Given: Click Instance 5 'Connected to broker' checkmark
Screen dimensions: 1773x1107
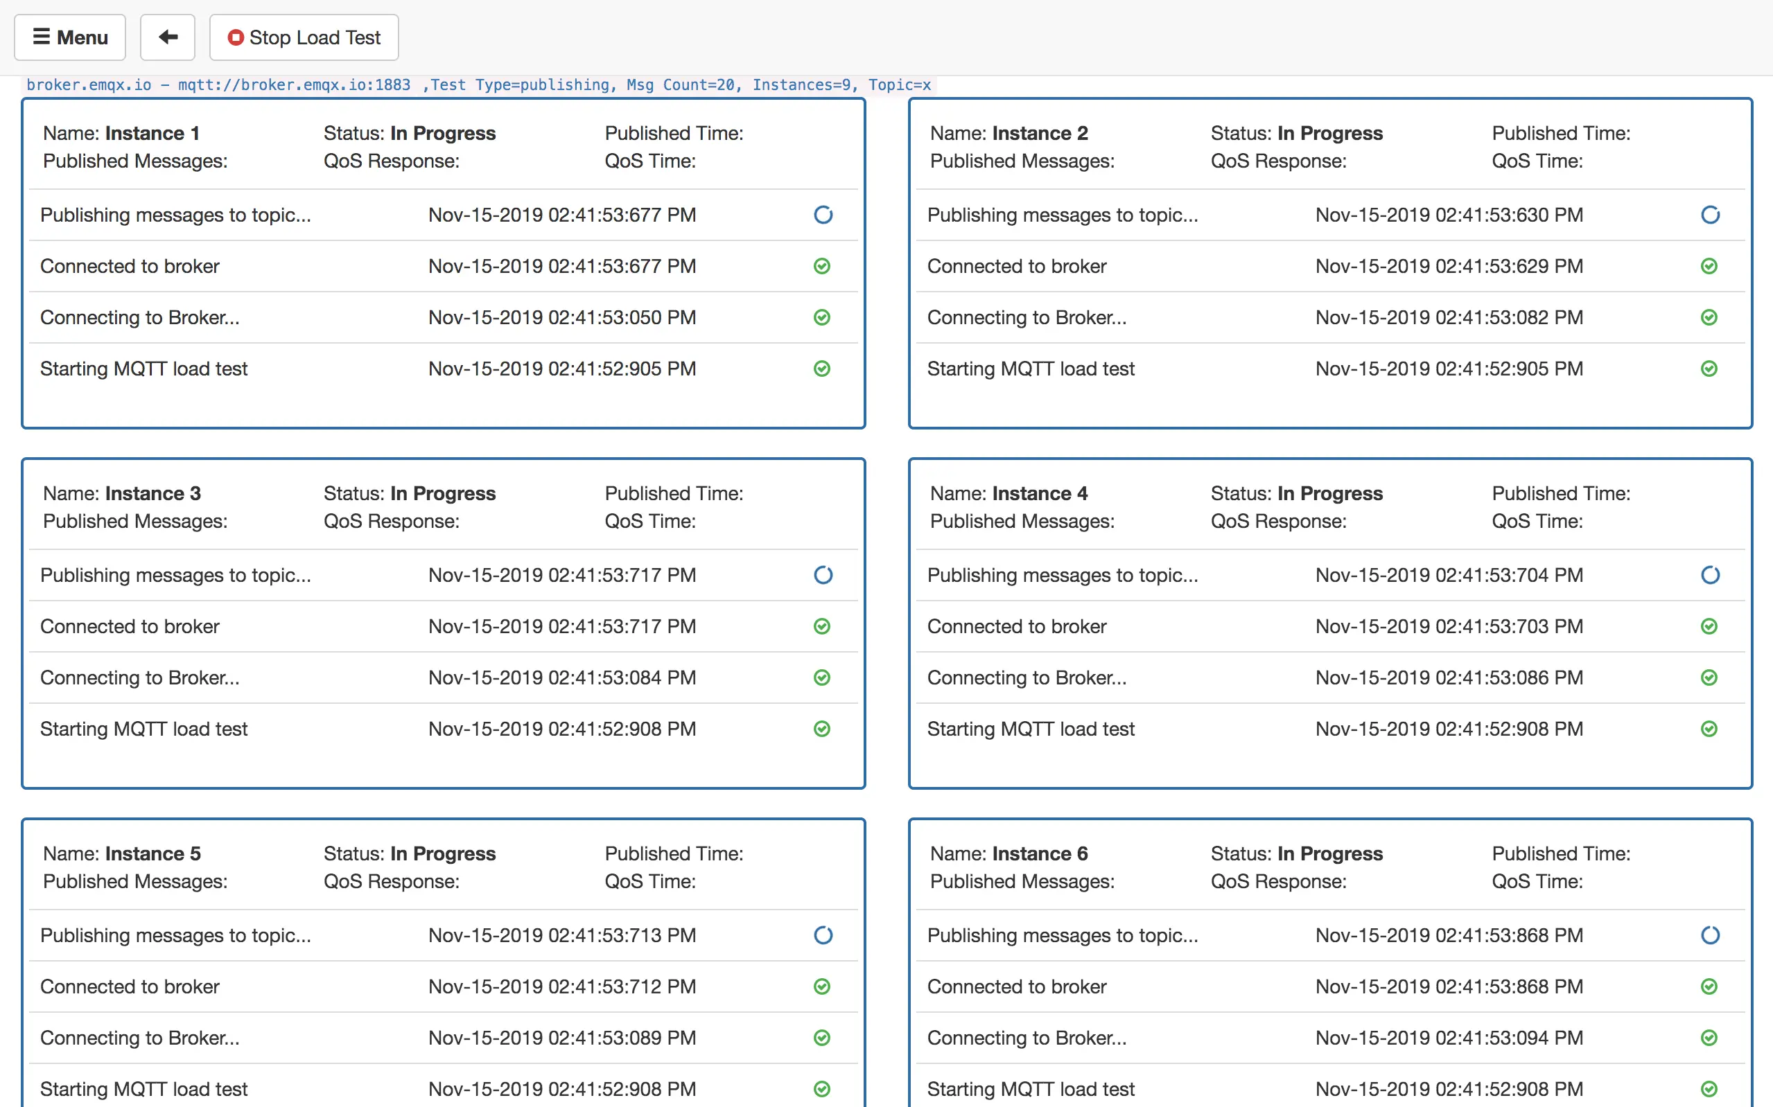Looking at the screenshot, I should pyautogui.click(x=821, y=986).
